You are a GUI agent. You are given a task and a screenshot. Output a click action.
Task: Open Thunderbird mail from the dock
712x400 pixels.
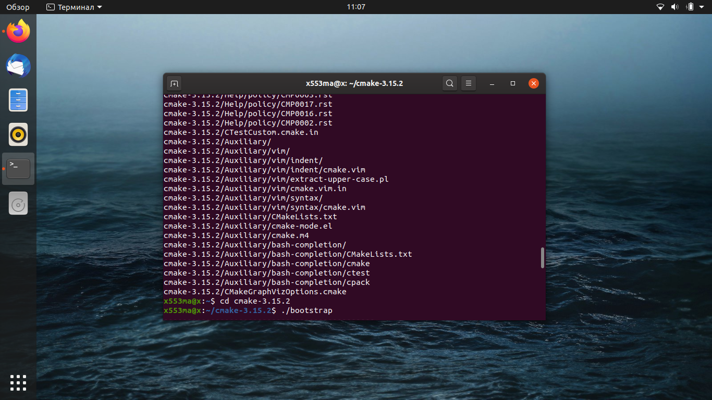click(18, 66)
